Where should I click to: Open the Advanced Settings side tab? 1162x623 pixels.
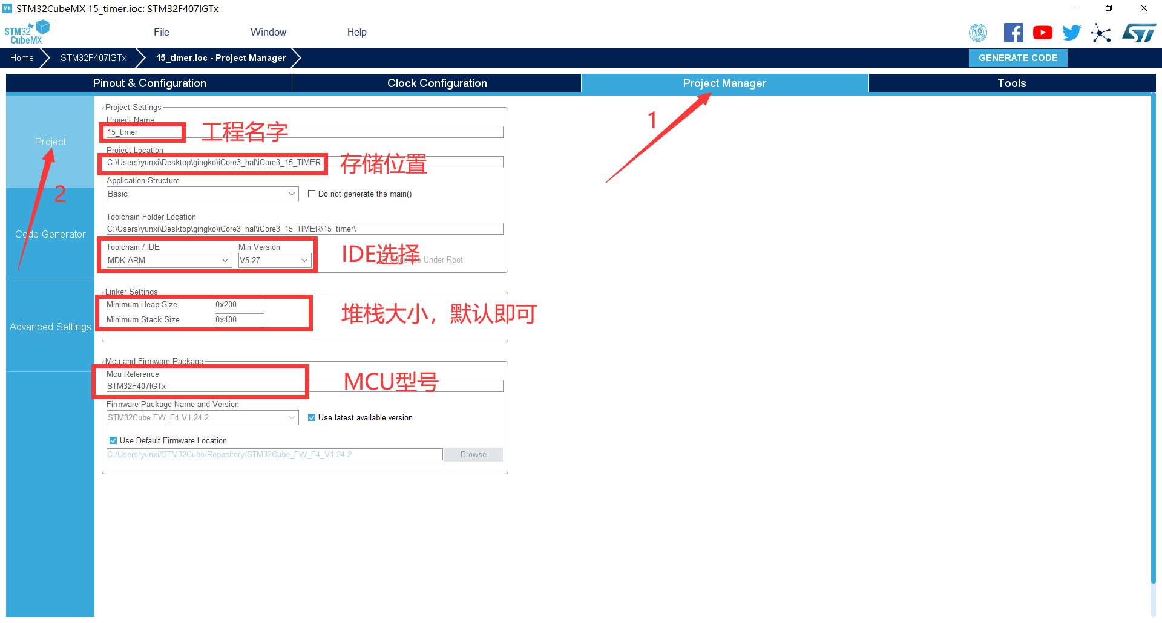click(x=50, y=327)
